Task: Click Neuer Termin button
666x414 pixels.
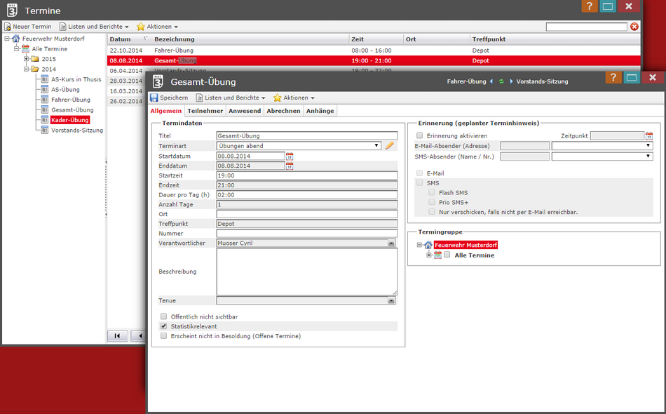Action: 28,27
